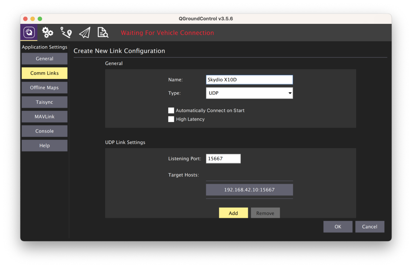Go to the Console settings tab
The height and width of the screenshot is (268, 412).
coord(44,131)
